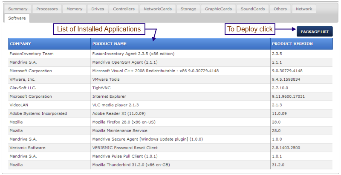
Task: View the GraphicCards tab
Action: [x=218, y=9]
